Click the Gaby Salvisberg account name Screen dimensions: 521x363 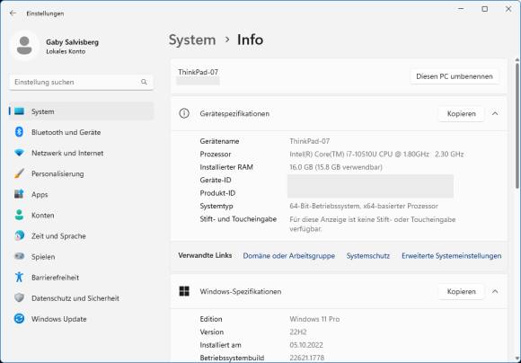point(72,42)
